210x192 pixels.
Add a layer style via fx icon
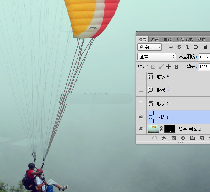(x=164, y=138)
